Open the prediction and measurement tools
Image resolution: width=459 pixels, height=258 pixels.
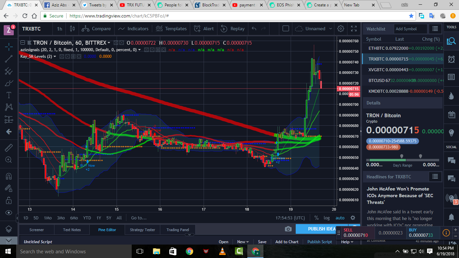point(8,119)
